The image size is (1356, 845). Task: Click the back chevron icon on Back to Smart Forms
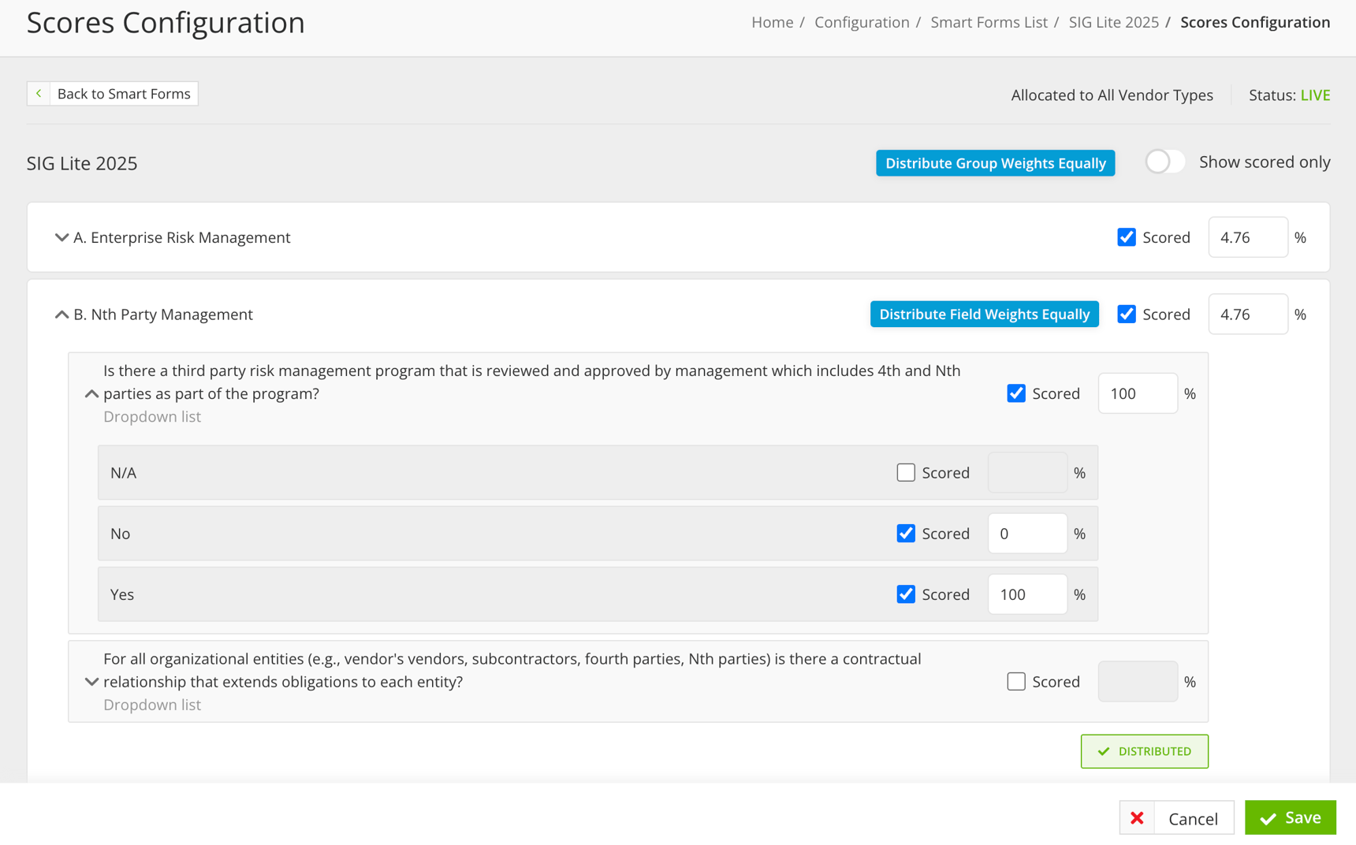(38, 93)
